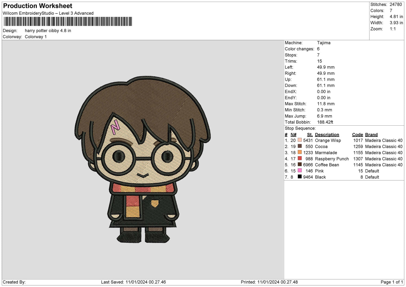Click the 'N#' column header
This screenshot has height=287, width=406.
[x=293, y=135]
